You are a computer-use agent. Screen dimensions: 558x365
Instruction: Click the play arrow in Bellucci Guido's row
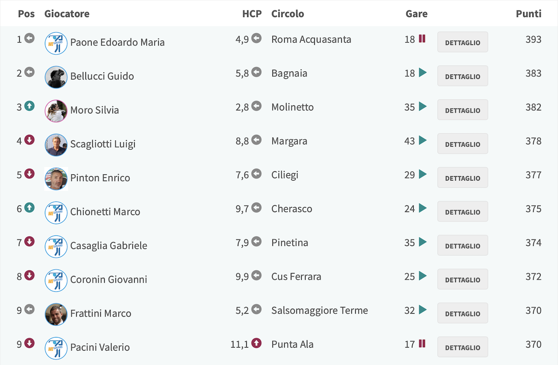[422, 72]
